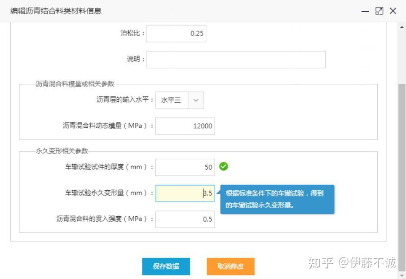This screenshot has width=406, height=279.
Task: Focus the 泊松比 input field
Action: [177, 34]
